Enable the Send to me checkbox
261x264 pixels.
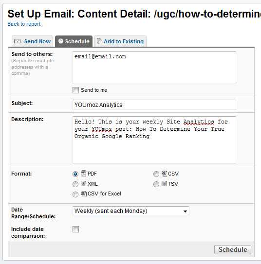(75, 90)
